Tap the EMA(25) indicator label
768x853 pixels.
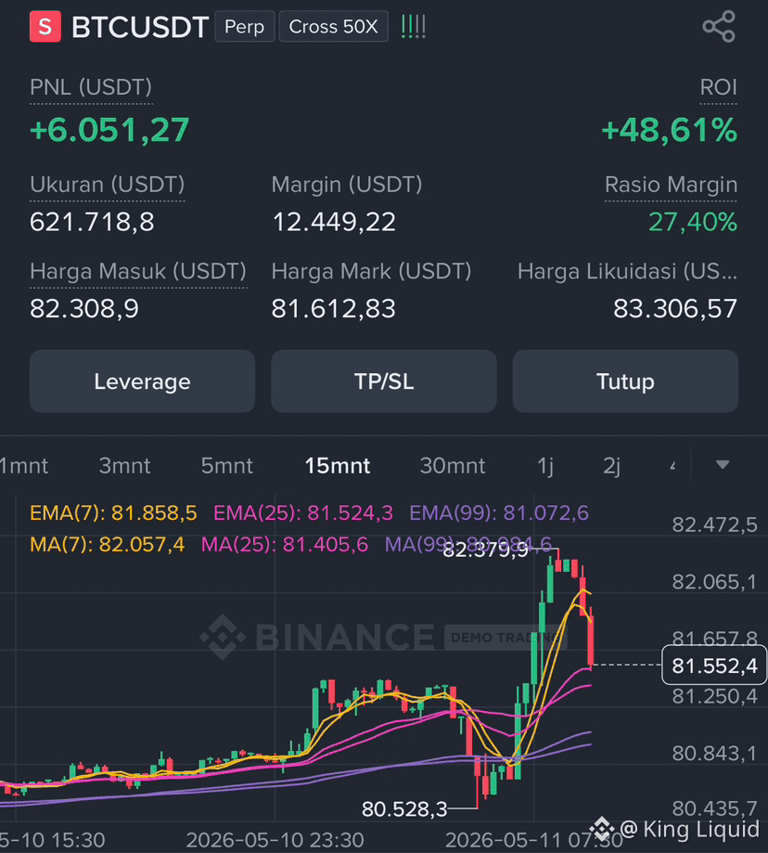tap(302, 512)
